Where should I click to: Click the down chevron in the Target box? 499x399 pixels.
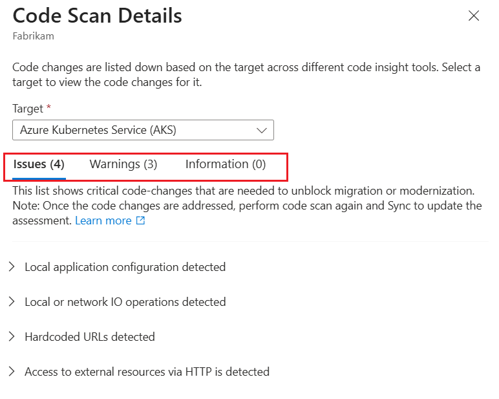[262, 130]
